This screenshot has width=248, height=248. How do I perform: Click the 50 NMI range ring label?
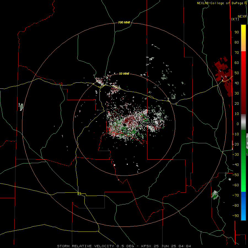tap(124, 74)
